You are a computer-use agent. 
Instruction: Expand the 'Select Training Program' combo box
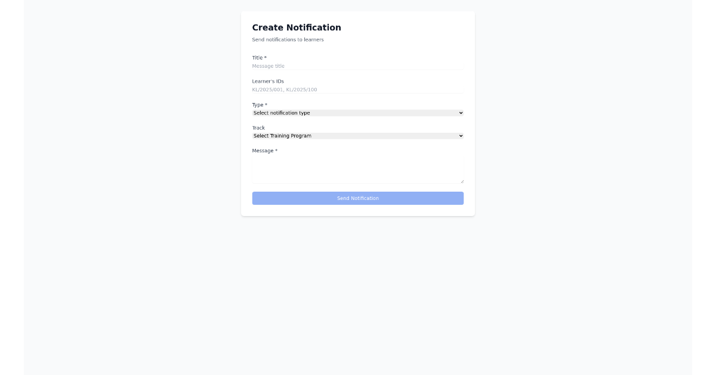coord(357,136)
